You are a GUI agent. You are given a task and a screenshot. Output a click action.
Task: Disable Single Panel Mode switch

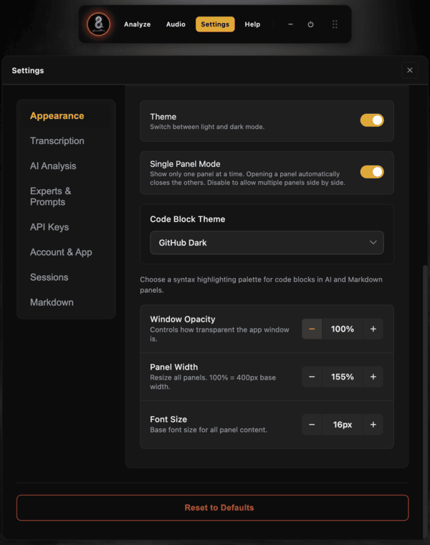[x=372, y=172]
